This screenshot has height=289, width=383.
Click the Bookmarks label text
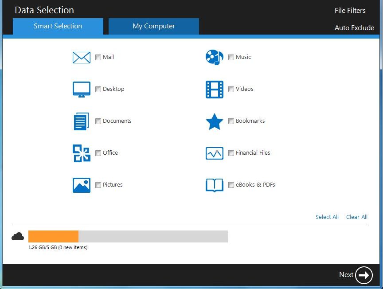(x=250, y=121)
